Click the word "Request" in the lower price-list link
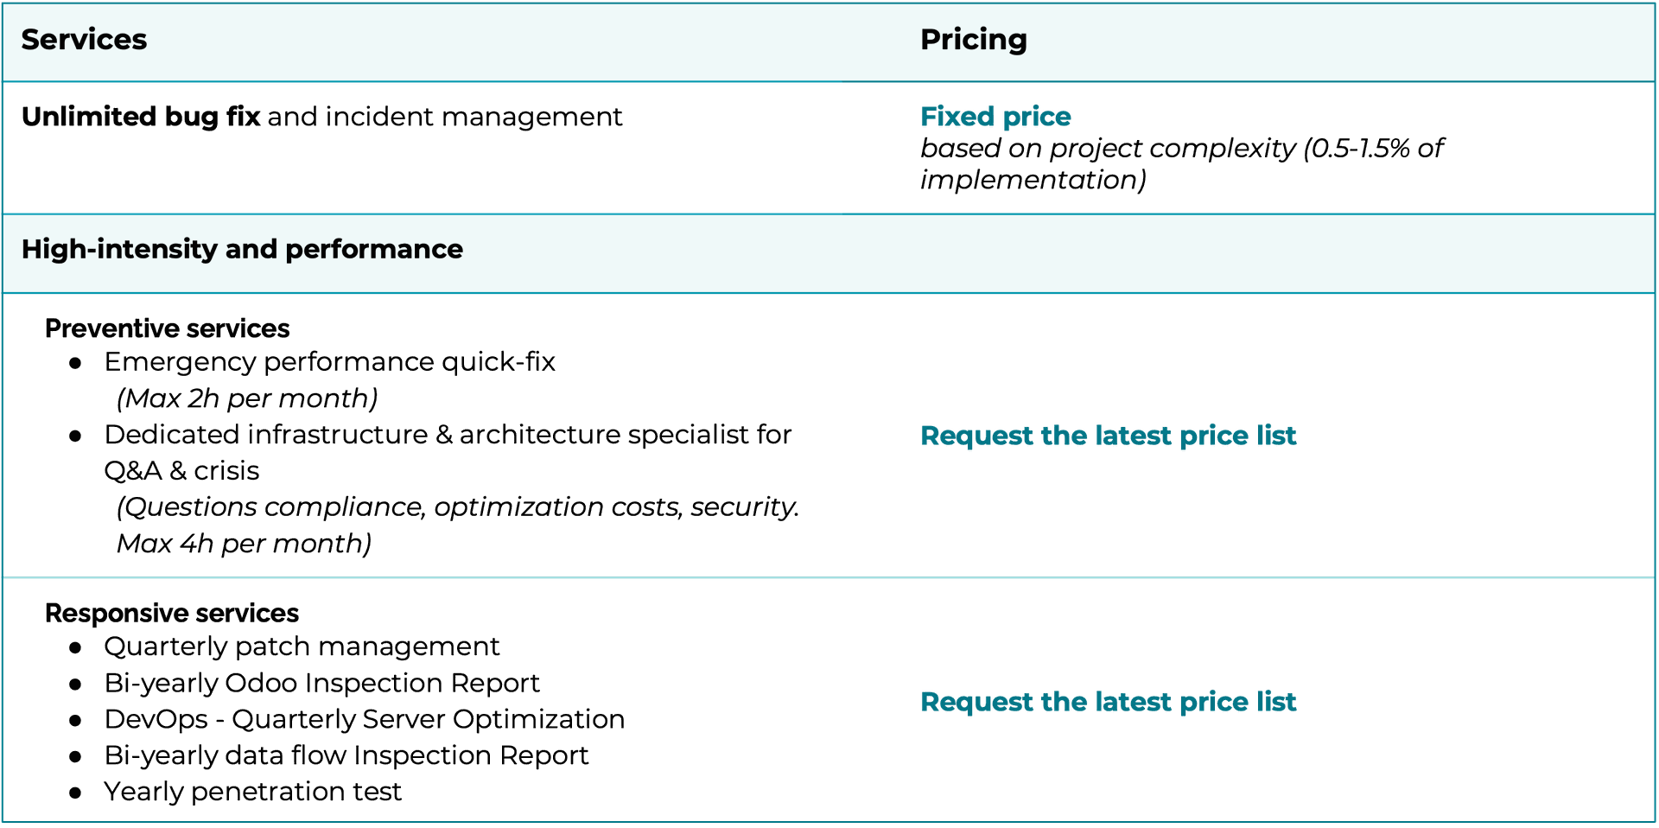1659x828 pixels. [976, 702]
